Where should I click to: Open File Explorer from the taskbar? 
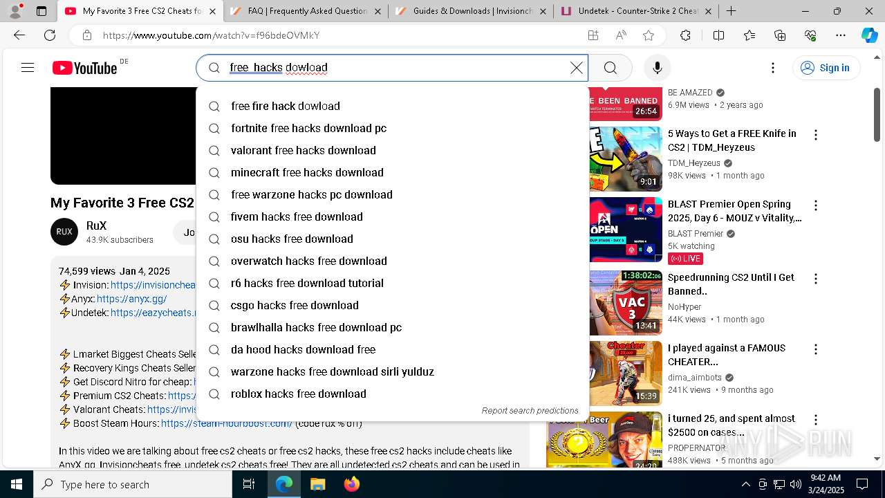coord(317,484)
